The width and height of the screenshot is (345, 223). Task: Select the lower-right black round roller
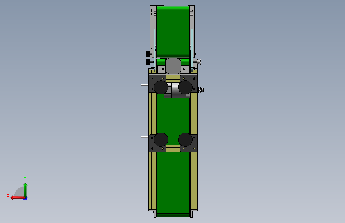tap(185, 140)
